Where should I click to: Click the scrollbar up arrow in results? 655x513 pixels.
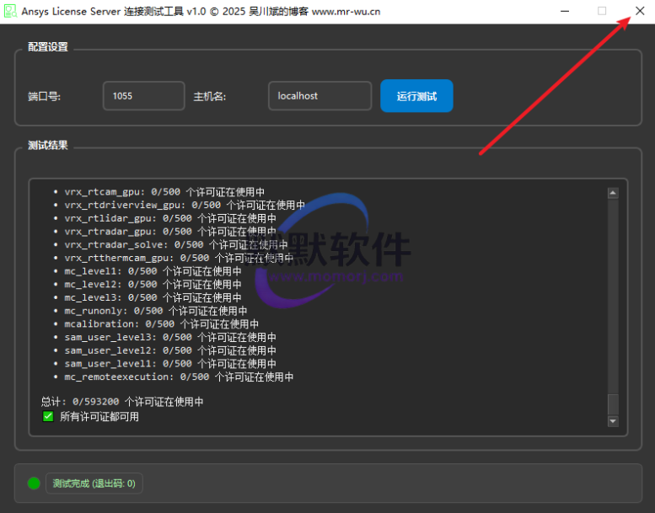[x=613, y=193]
